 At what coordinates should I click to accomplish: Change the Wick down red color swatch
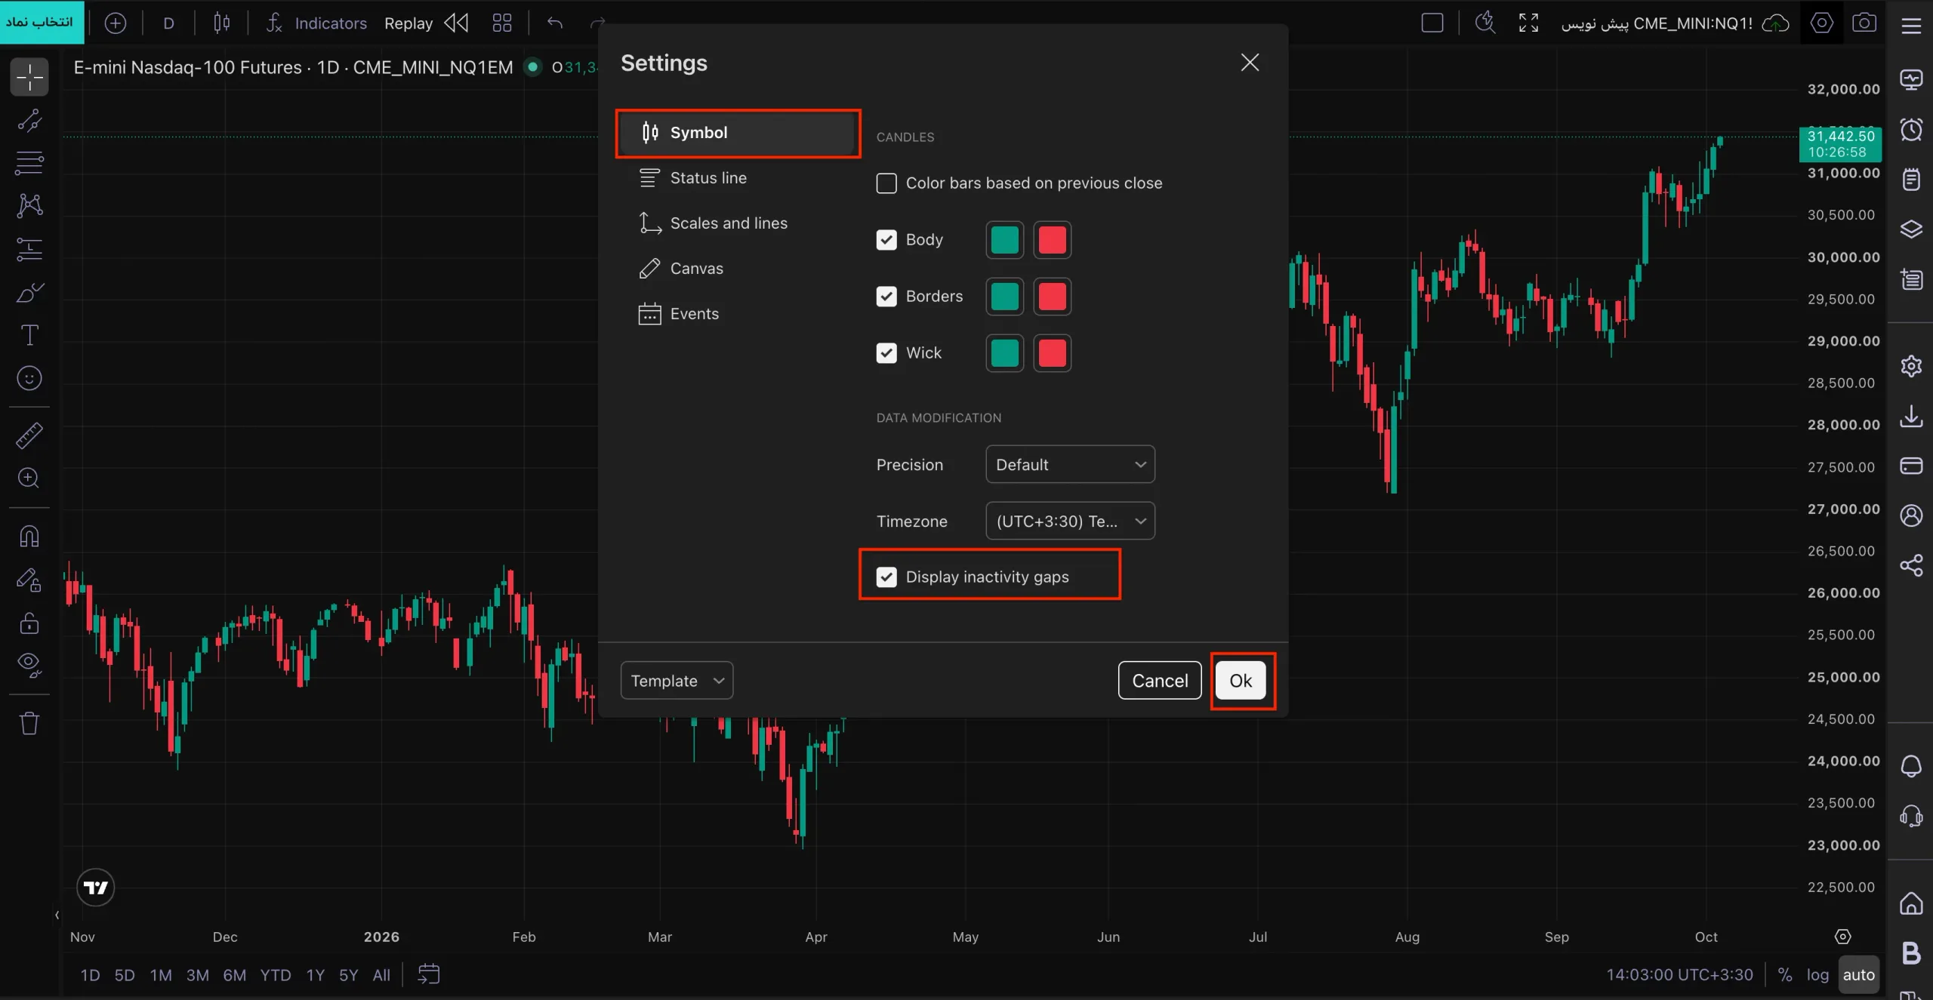point(1052,353)
